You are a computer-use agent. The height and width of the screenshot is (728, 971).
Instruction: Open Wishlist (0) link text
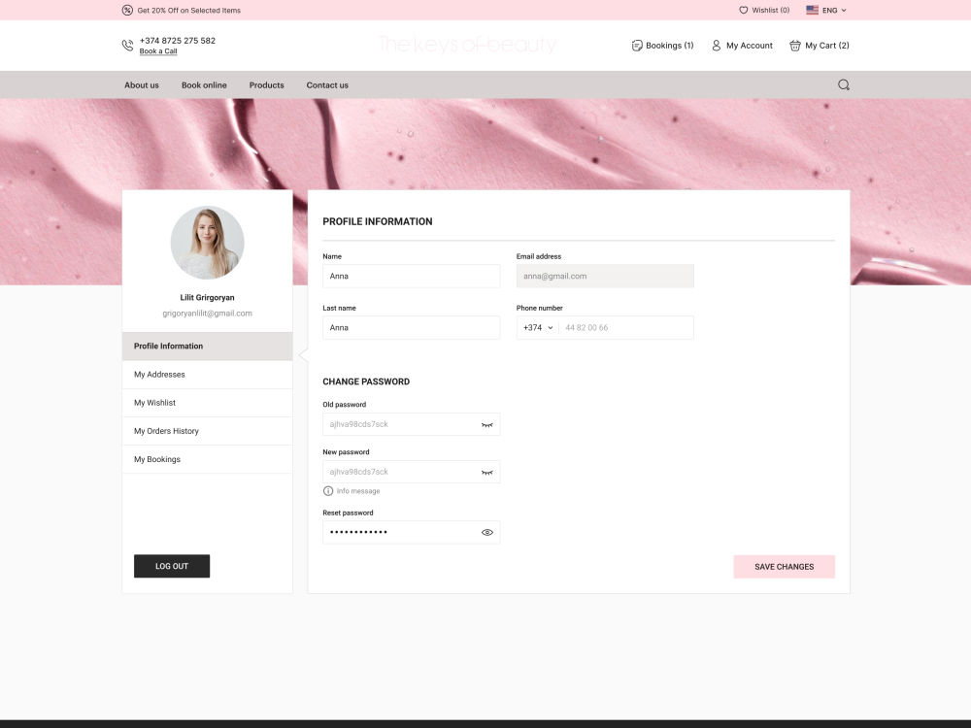[x=770, y=10]
